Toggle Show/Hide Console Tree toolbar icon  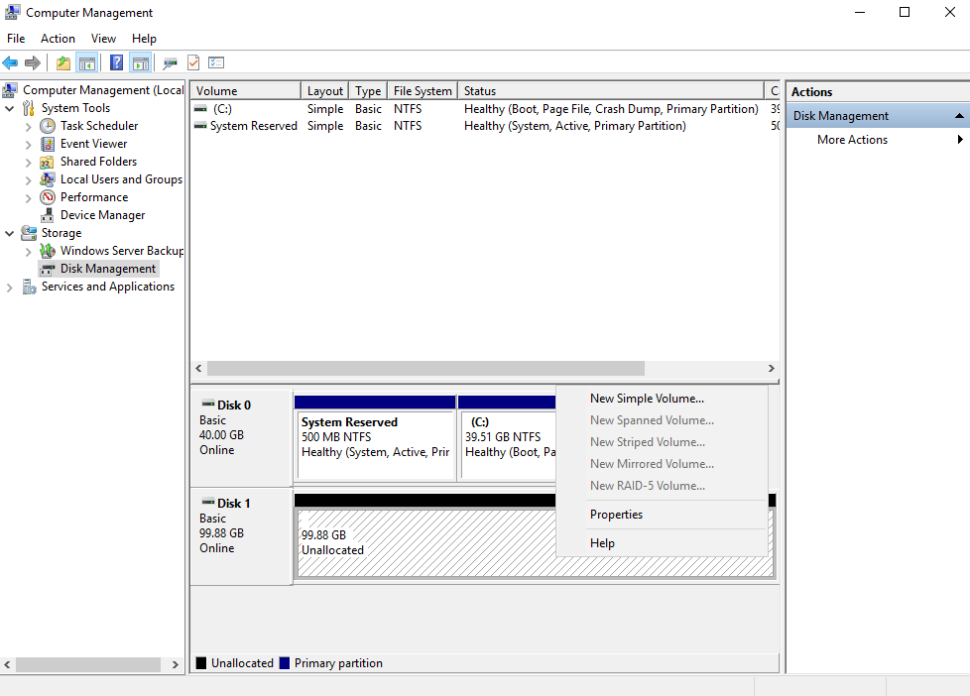pos(86,62)
